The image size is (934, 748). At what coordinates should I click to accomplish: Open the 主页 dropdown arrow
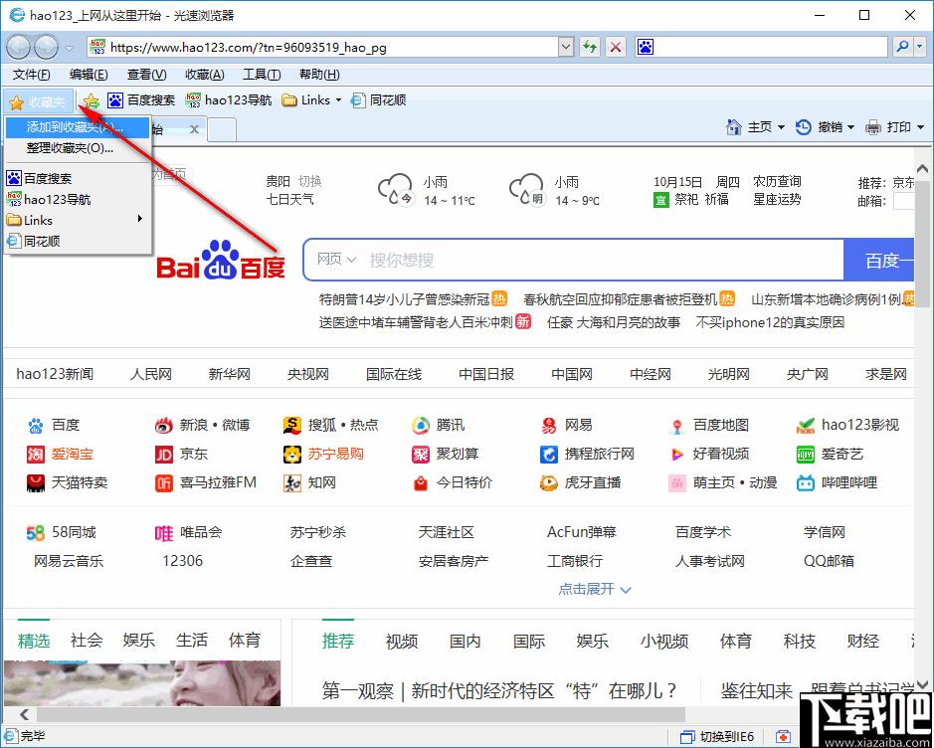click(781, 127)
